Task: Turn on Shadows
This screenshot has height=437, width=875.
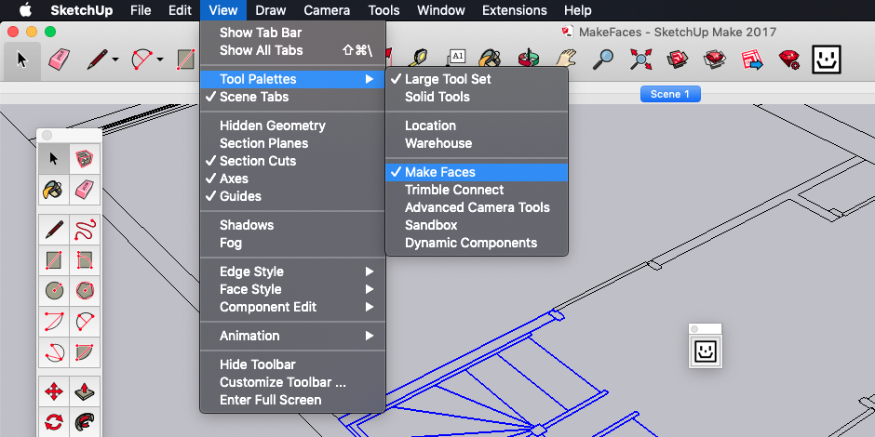Action: [x=292, y=225]
